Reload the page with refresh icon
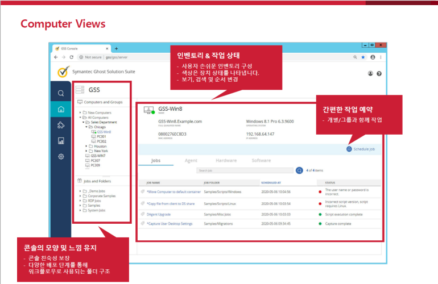 pos(72,57)
